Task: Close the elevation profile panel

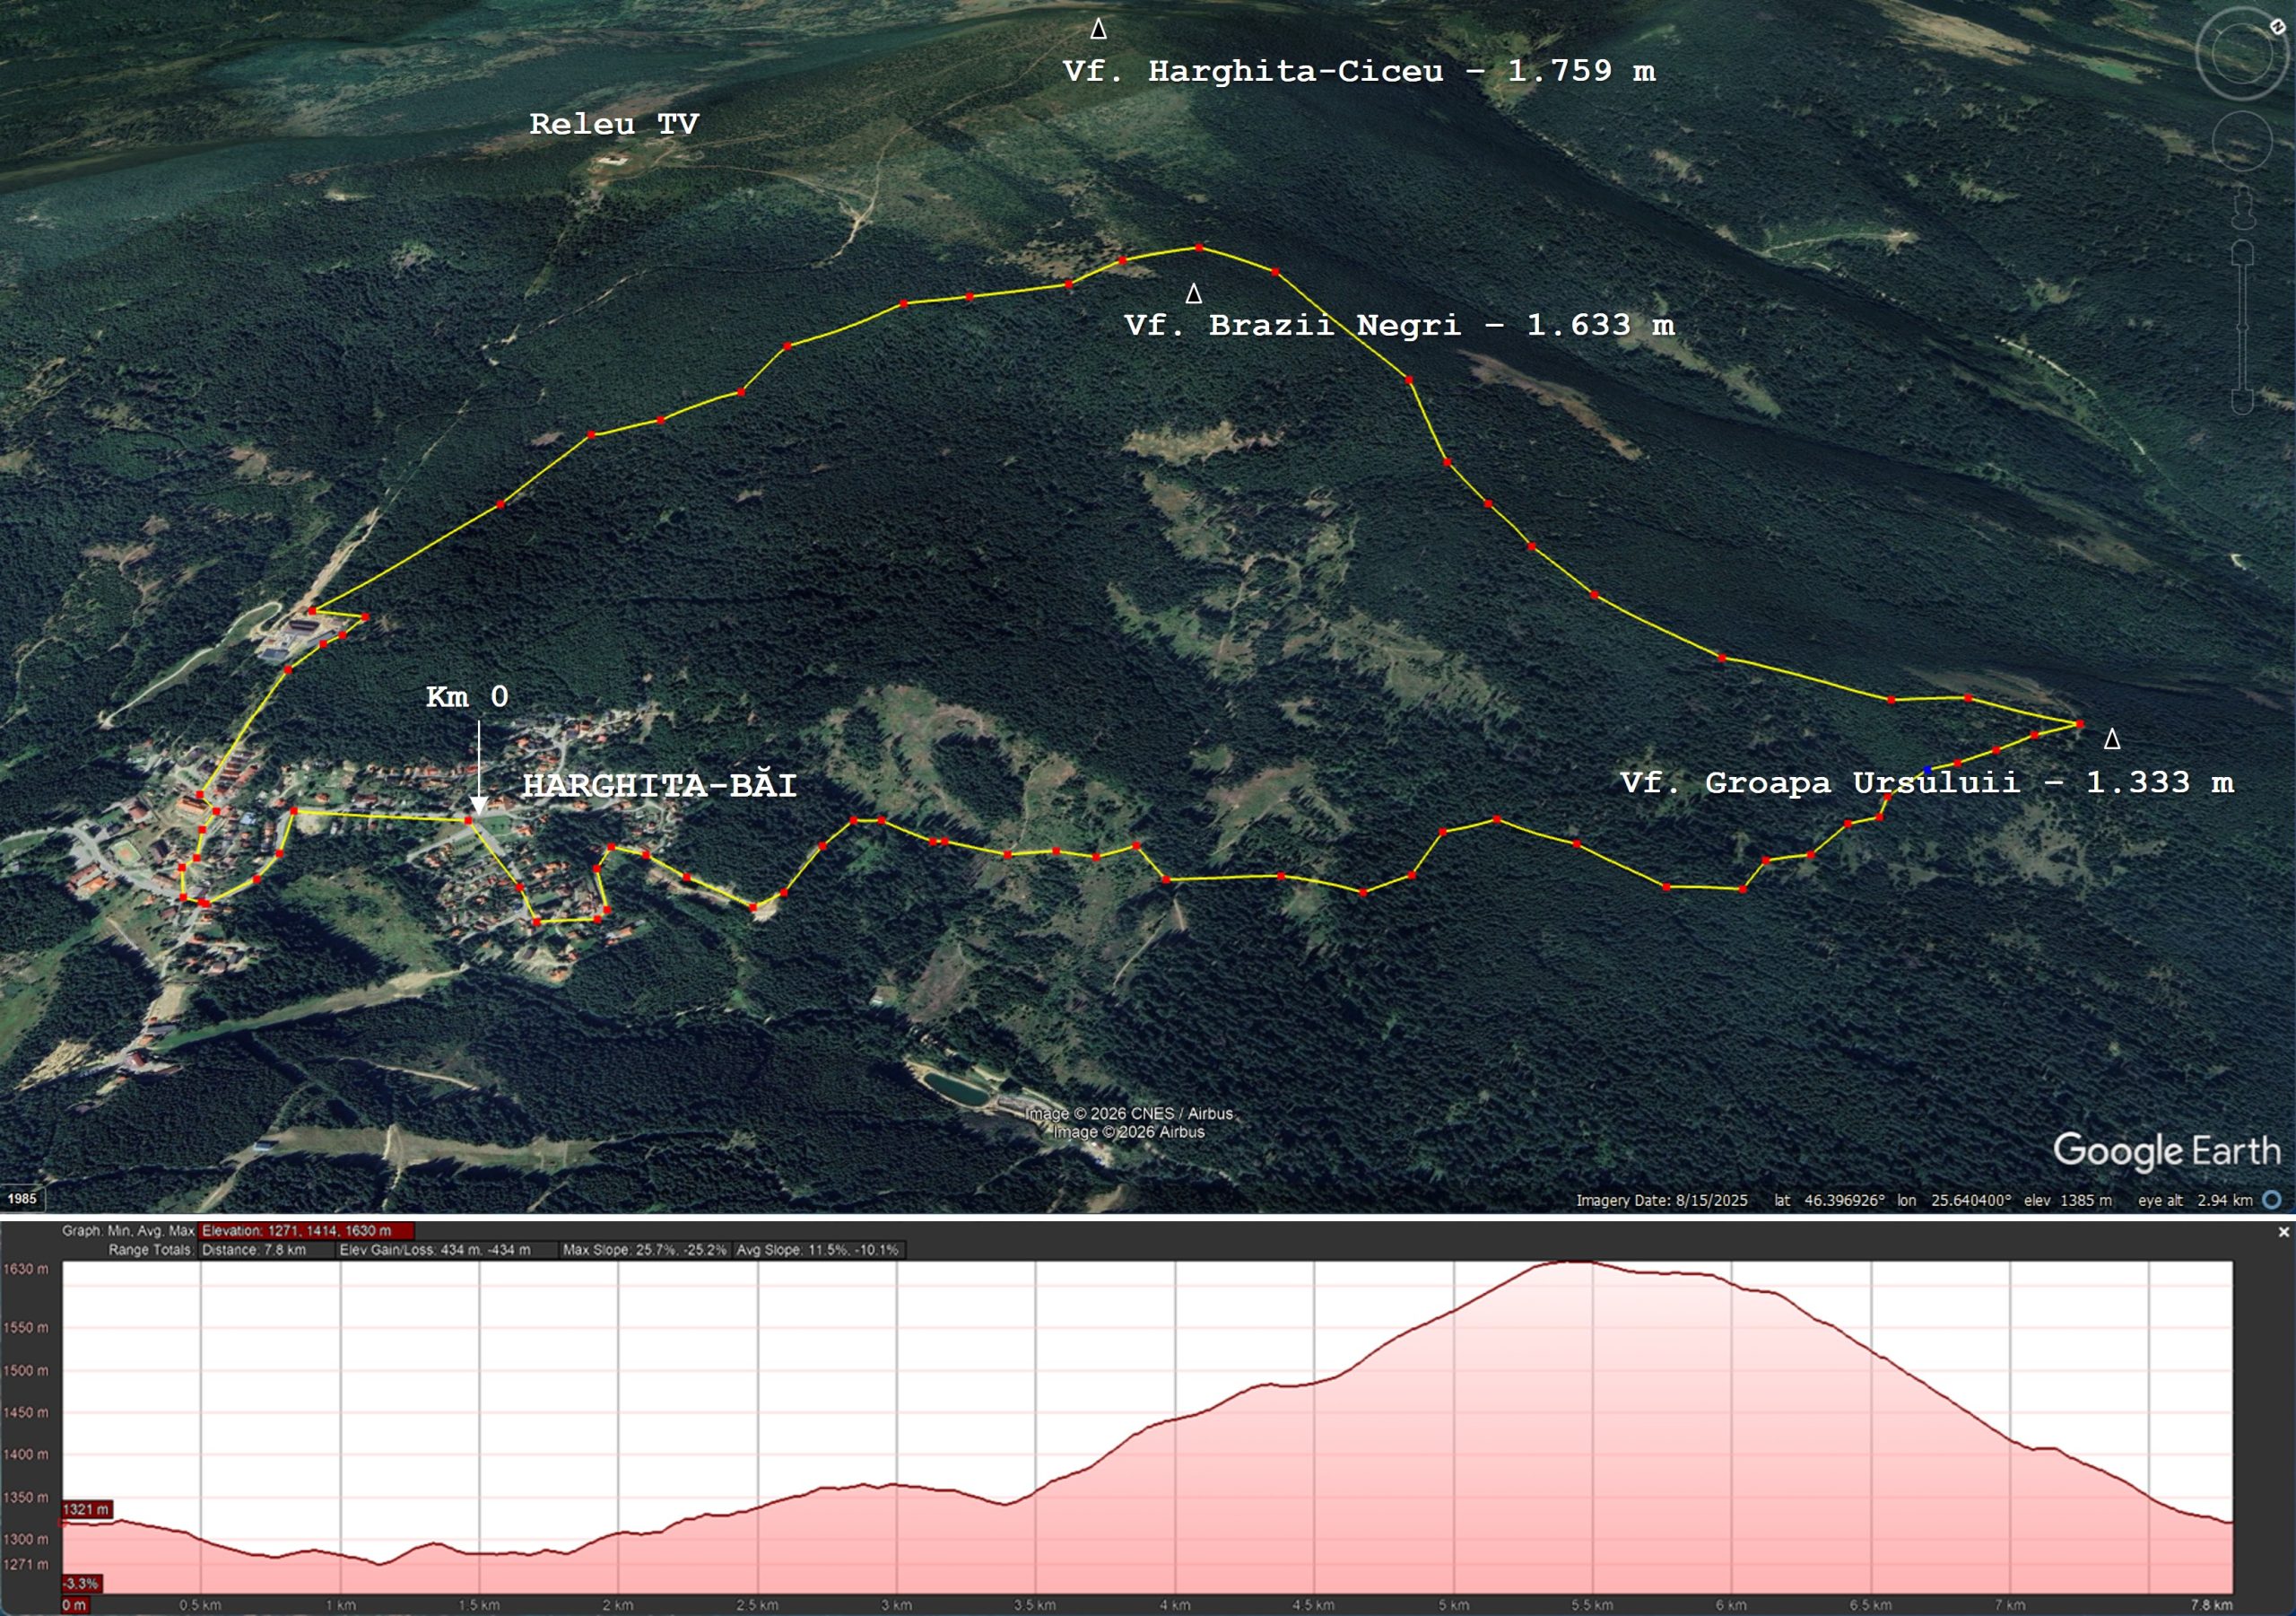Action: click(2283, 1232)
